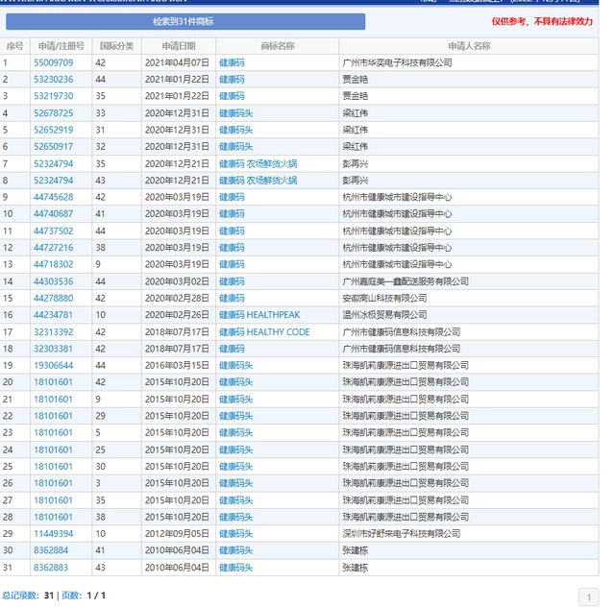Open the 健康码 trademark name in row 18

click(x=232, y=349)
